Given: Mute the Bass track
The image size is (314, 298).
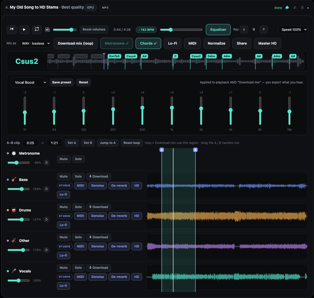Looking at the screenshot, I should click(64, 177).
